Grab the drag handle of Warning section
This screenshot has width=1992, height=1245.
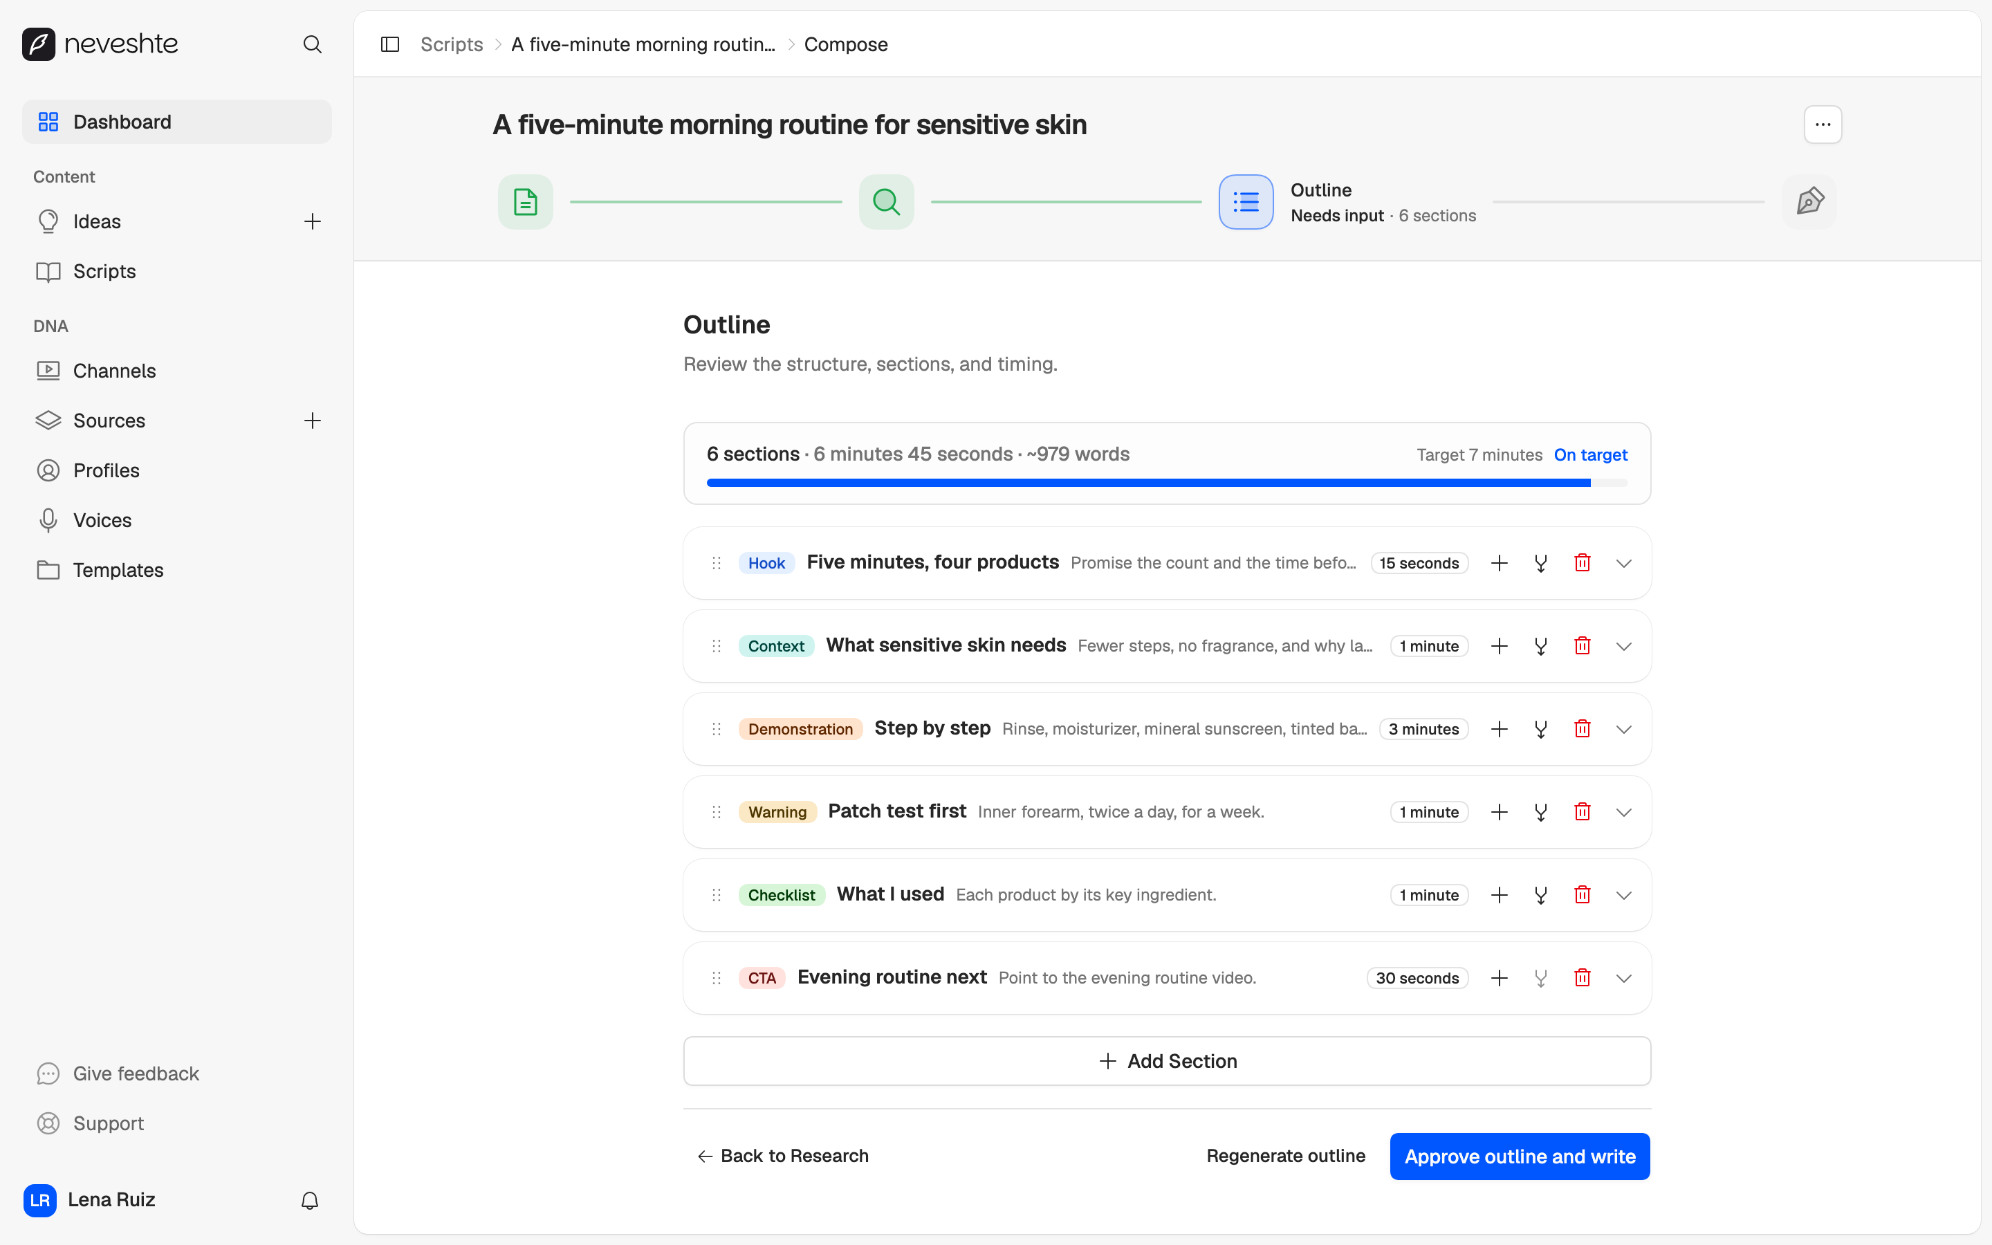pos(717,812)
